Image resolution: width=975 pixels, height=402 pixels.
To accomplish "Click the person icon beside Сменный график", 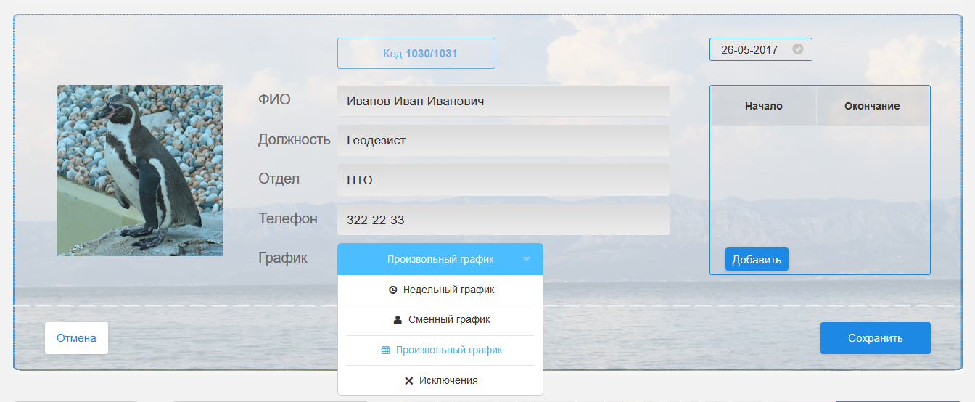I will point(398,319).
